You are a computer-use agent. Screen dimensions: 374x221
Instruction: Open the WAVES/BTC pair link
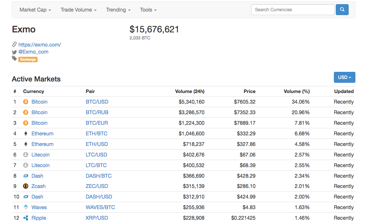100,207
